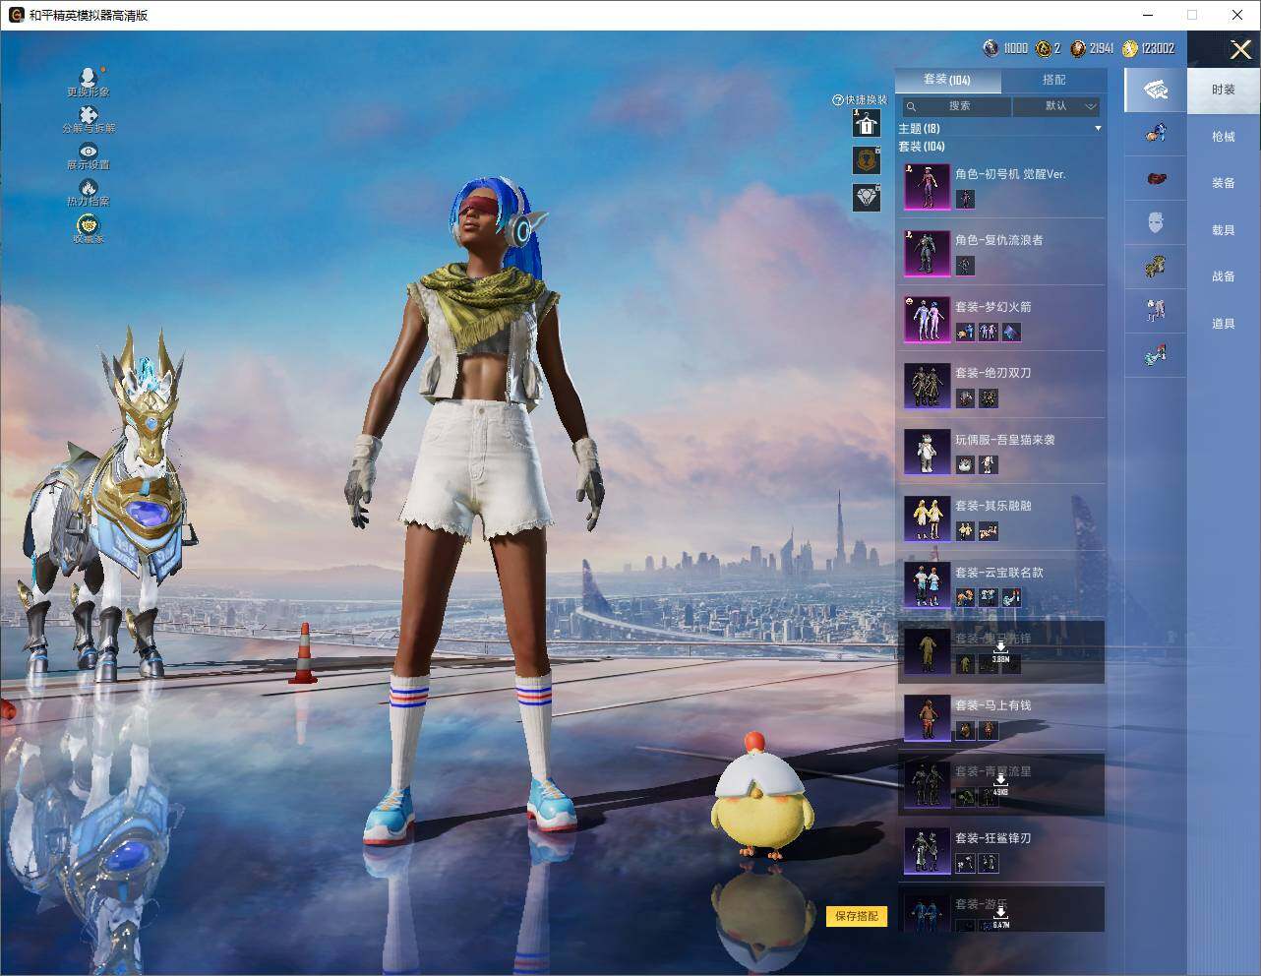Switch to 搭配 tab
The height and width of the screenshot is (976, 1261).
[1053, 80]
